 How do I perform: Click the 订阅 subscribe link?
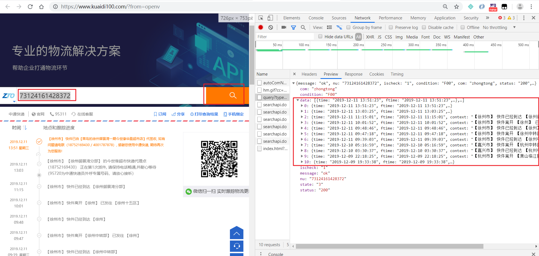[x=160, y=114]
